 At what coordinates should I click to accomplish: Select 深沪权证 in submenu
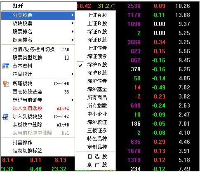click(x=95, y=122)
